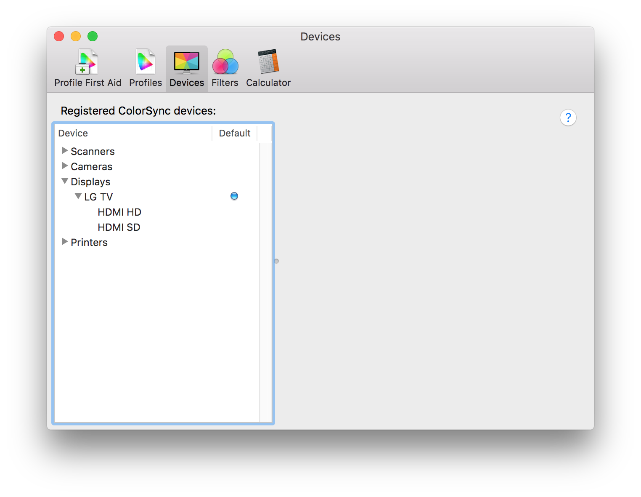Collapse the LG TV disclosure triangle
Image resolution: width=641 pixels, height=497 pixels.
pos(78,196)
